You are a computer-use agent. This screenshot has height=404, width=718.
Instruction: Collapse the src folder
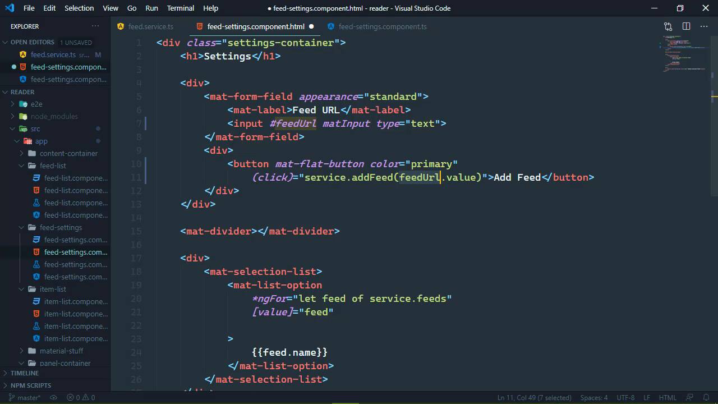point(55,128)
